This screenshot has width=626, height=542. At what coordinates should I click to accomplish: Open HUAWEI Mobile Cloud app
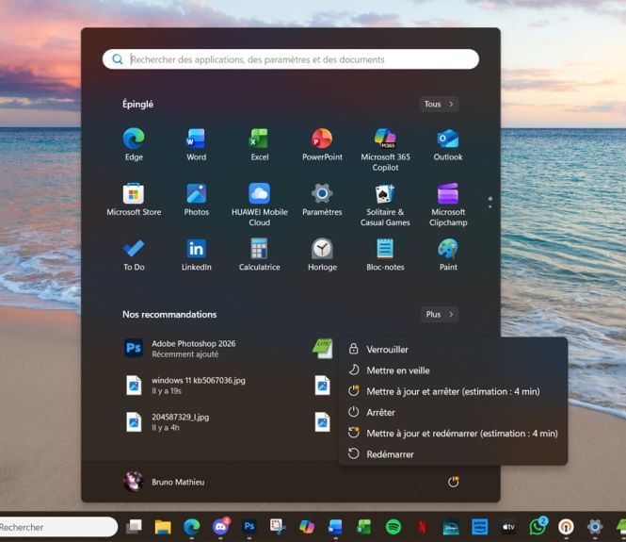[x=259, y=205]
